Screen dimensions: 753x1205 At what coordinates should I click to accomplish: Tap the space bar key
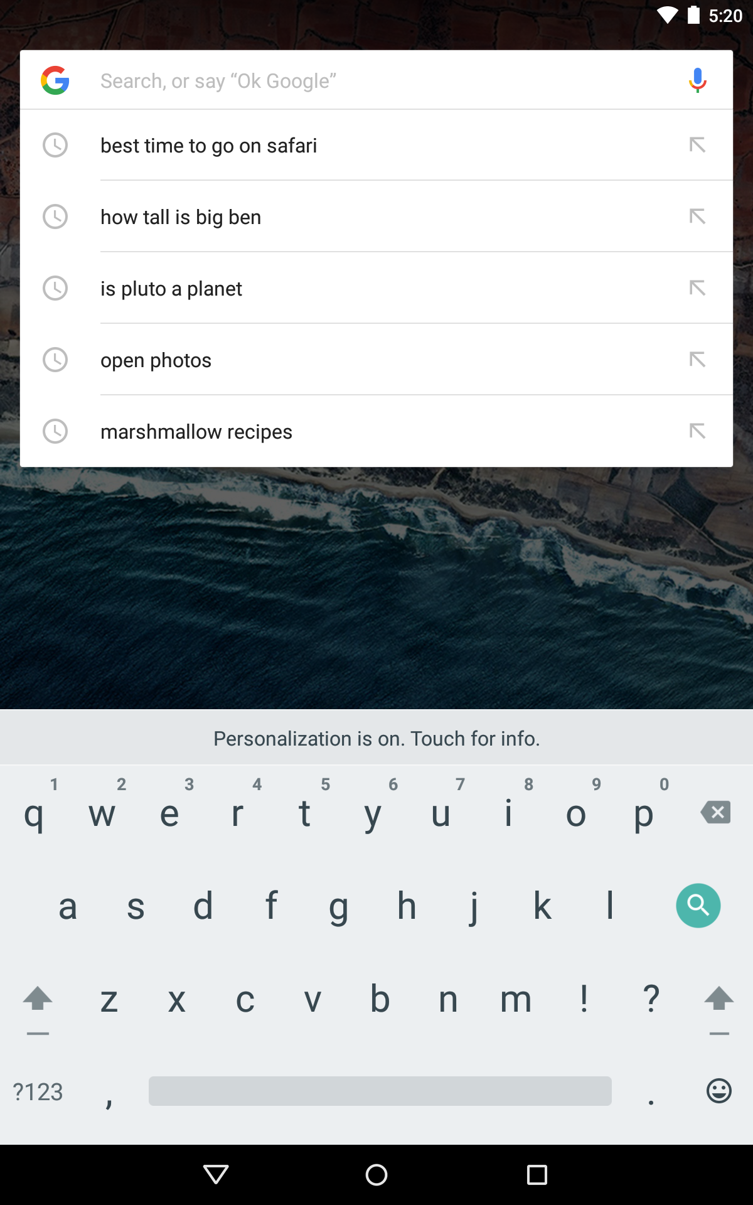point(380,1091)
